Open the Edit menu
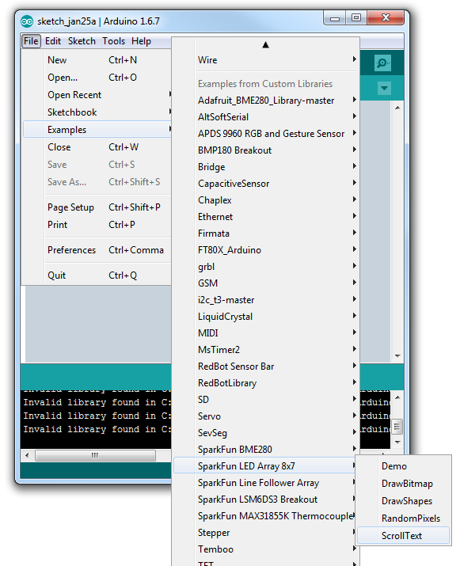 pos(53,41)
